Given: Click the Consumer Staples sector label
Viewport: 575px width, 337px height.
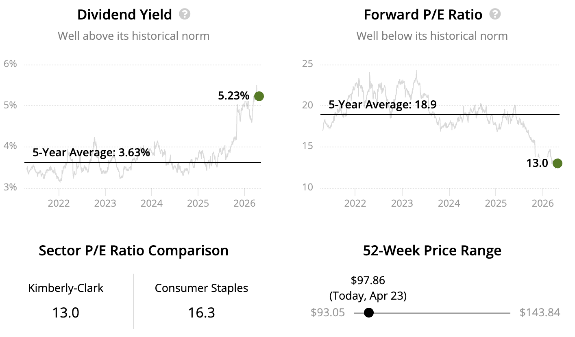Looking at the screenshot, I should 201,288.
